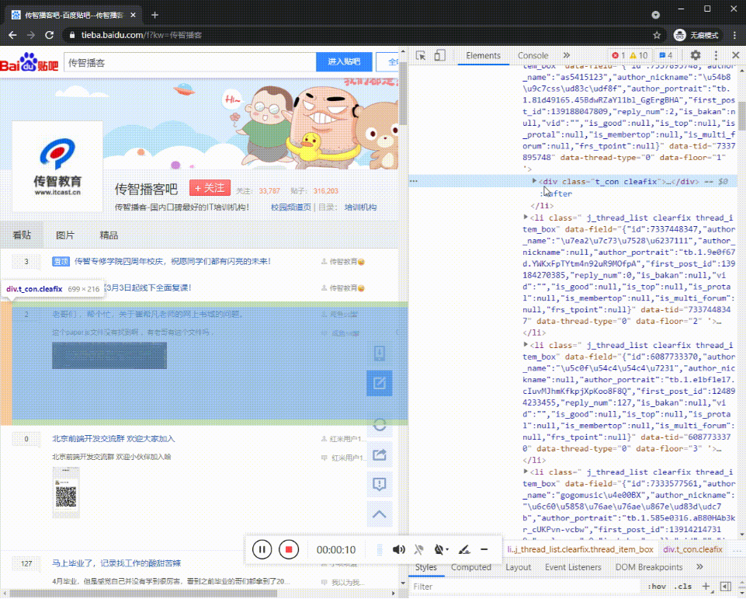Click the Baidu Tieba logo

pos(29,62)
